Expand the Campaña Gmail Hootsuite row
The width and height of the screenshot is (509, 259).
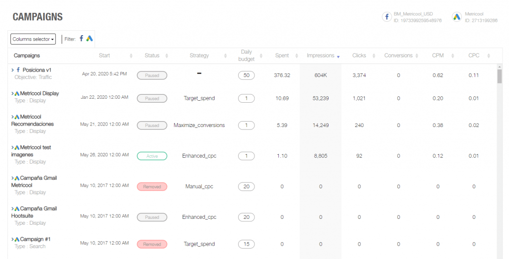click(x=12, y=209)
